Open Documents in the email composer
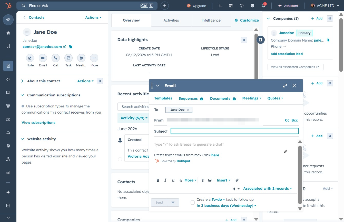The width and height of the screenshot is (344, 222). [x=223, y=98]
